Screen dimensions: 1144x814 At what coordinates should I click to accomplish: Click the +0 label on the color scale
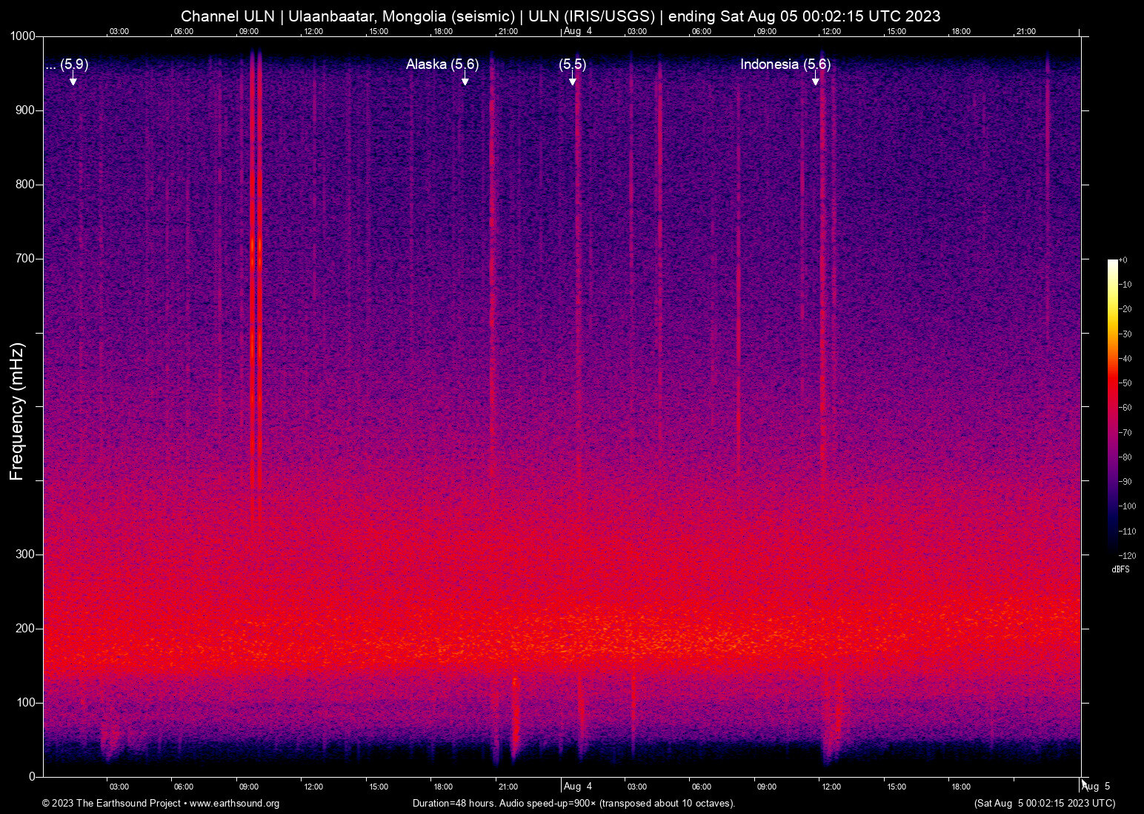coord(1123,260)
